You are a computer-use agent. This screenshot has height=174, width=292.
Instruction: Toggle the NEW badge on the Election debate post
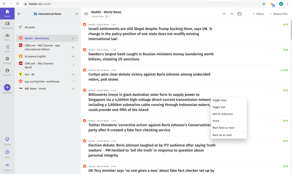click(x=285, y=141)
